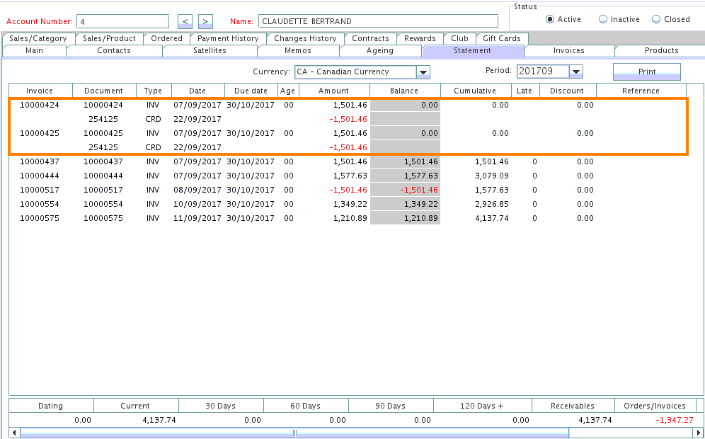Sort by the Balance column header
705x439 pixels.
(404, 91)
